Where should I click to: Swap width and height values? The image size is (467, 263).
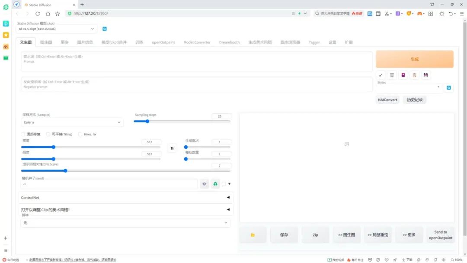pyautogui.click(x=172, y=148)
